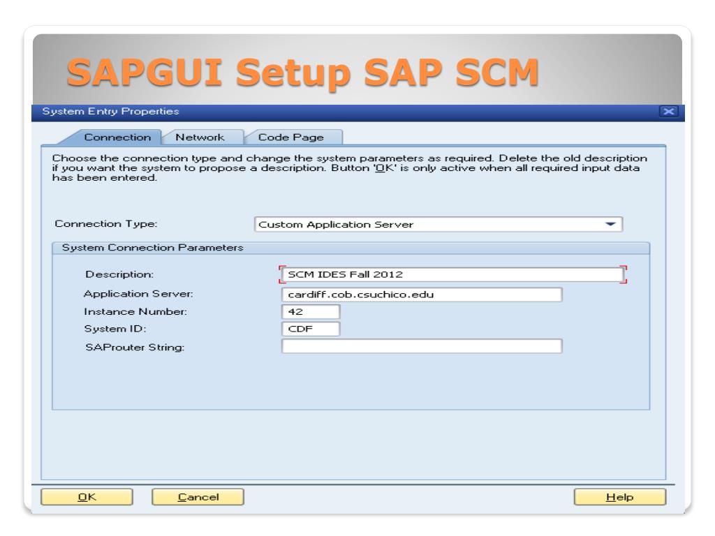Switch to the Connection tab
Viewport: 715px width, 536px height.
tap(117, 137)
